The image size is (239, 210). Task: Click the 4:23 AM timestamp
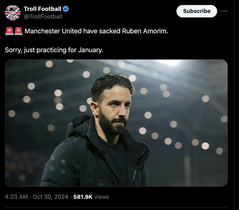point(16,197)
